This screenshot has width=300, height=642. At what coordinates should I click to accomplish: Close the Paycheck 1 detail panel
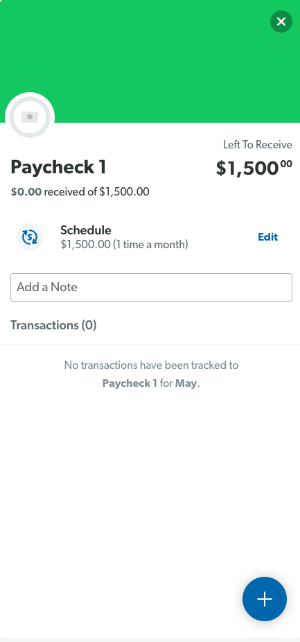click(281, 21)
